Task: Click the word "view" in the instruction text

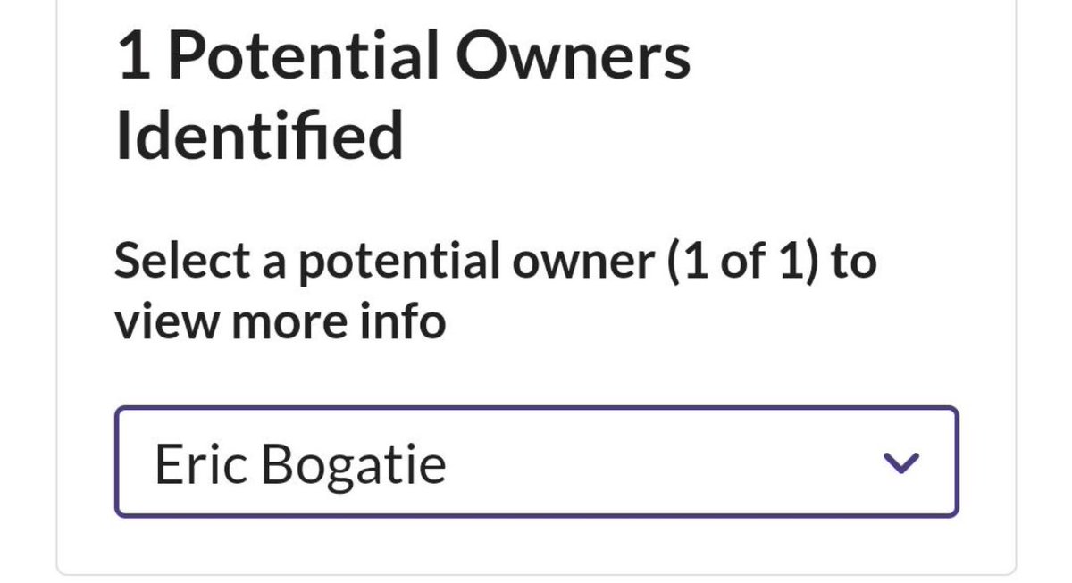Action: 166,321
